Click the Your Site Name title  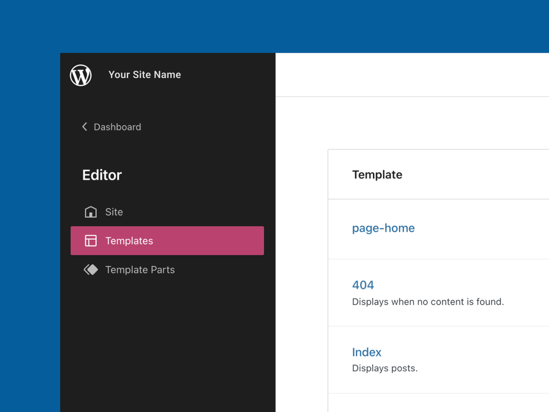click(145, 75)
